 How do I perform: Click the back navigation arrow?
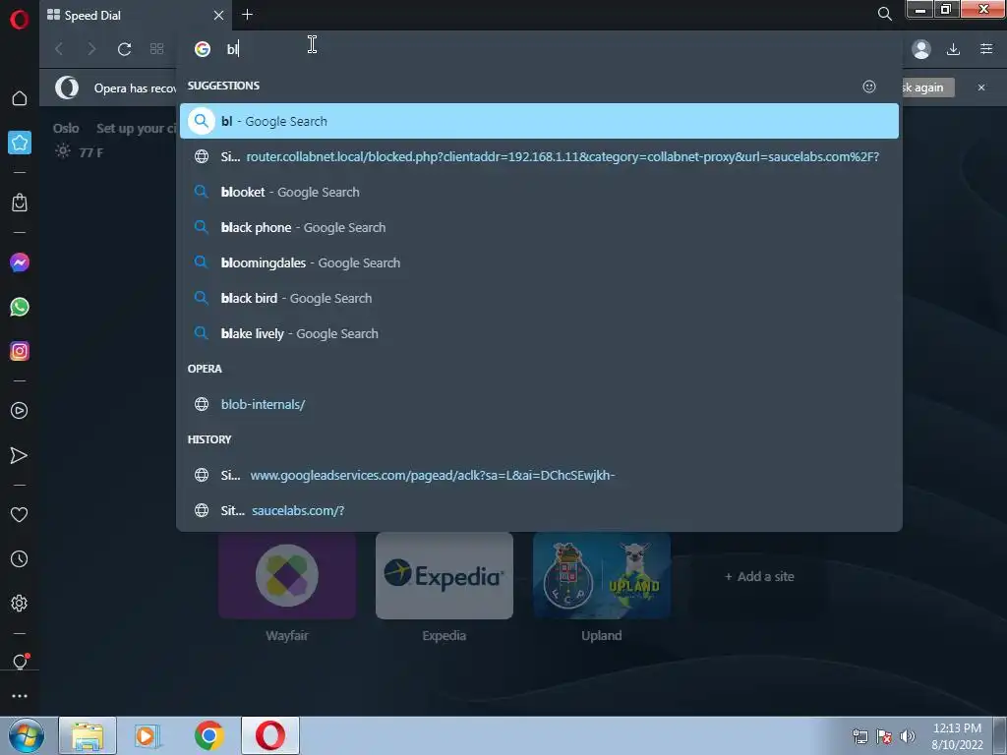click(59, 49)
